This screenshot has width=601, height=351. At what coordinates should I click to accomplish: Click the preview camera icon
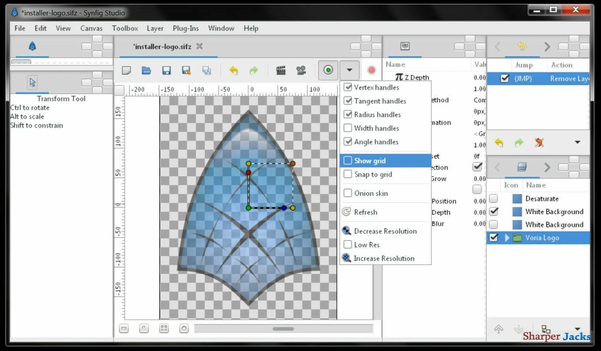coord(301,70)
